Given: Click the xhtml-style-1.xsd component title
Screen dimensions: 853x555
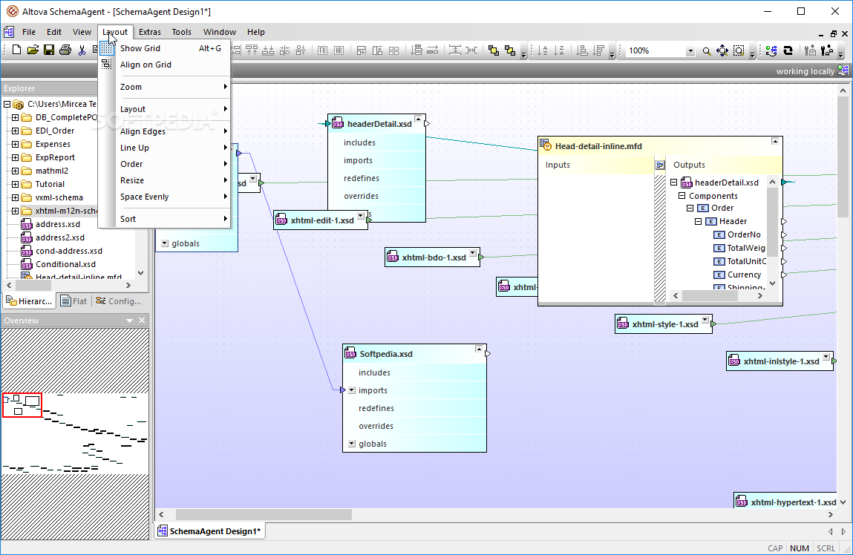Looking at the screenshot, I should click(x=664, y=324).
